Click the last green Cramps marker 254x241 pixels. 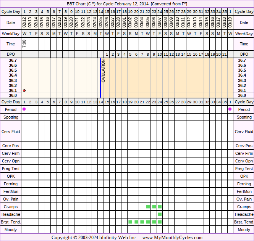click(x=160, y=207)
